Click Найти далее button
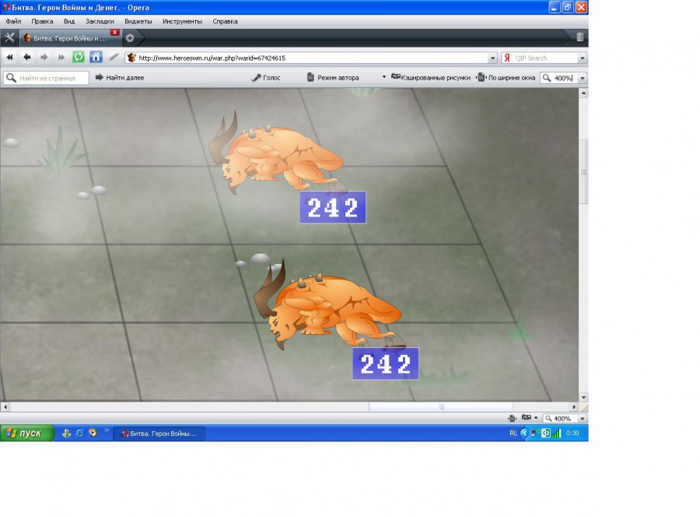This screenshot has width=700, height=517. [119, 78]
